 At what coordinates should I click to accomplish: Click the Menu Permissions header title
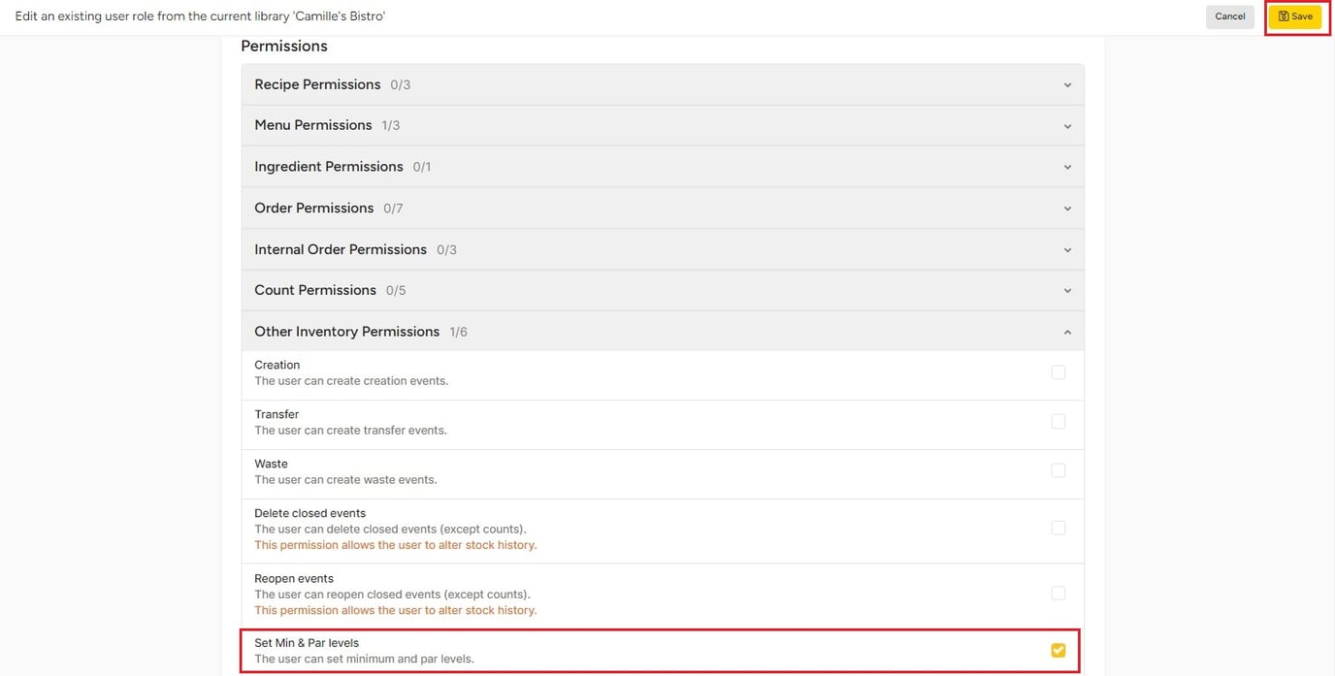click(x=312, y=125)
